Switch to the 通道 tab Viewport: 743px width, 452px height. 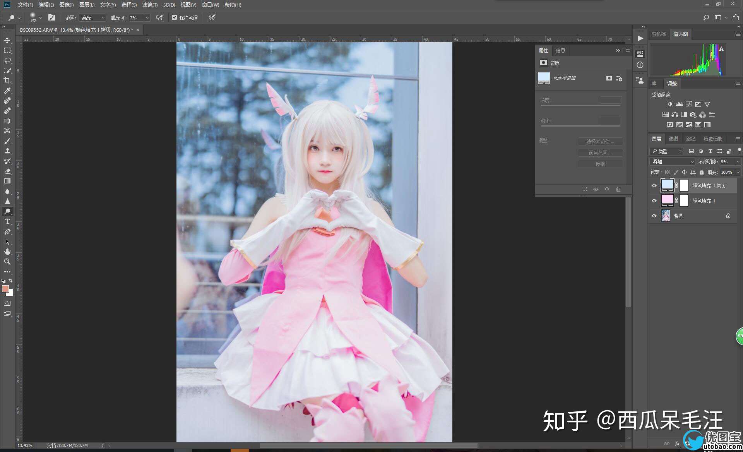click(673, 139)
